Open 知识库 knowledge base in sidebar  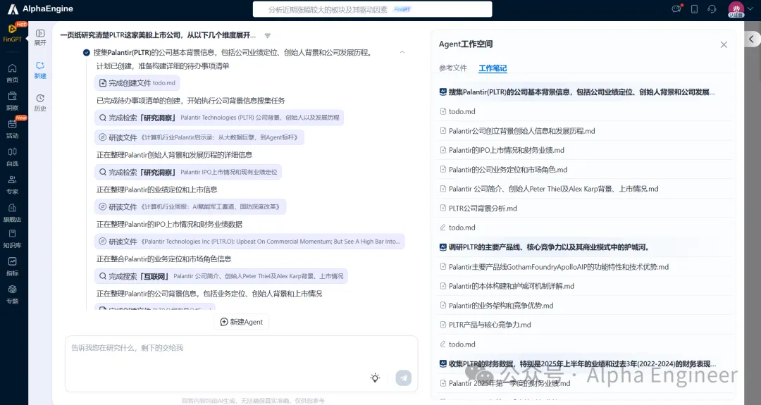[x=13, y=239]
